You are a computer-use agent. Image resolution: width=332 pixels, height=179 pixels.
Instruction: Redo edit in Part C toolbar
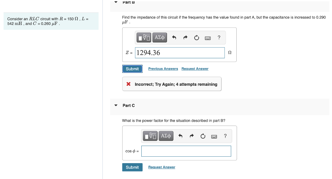(192, 136)
